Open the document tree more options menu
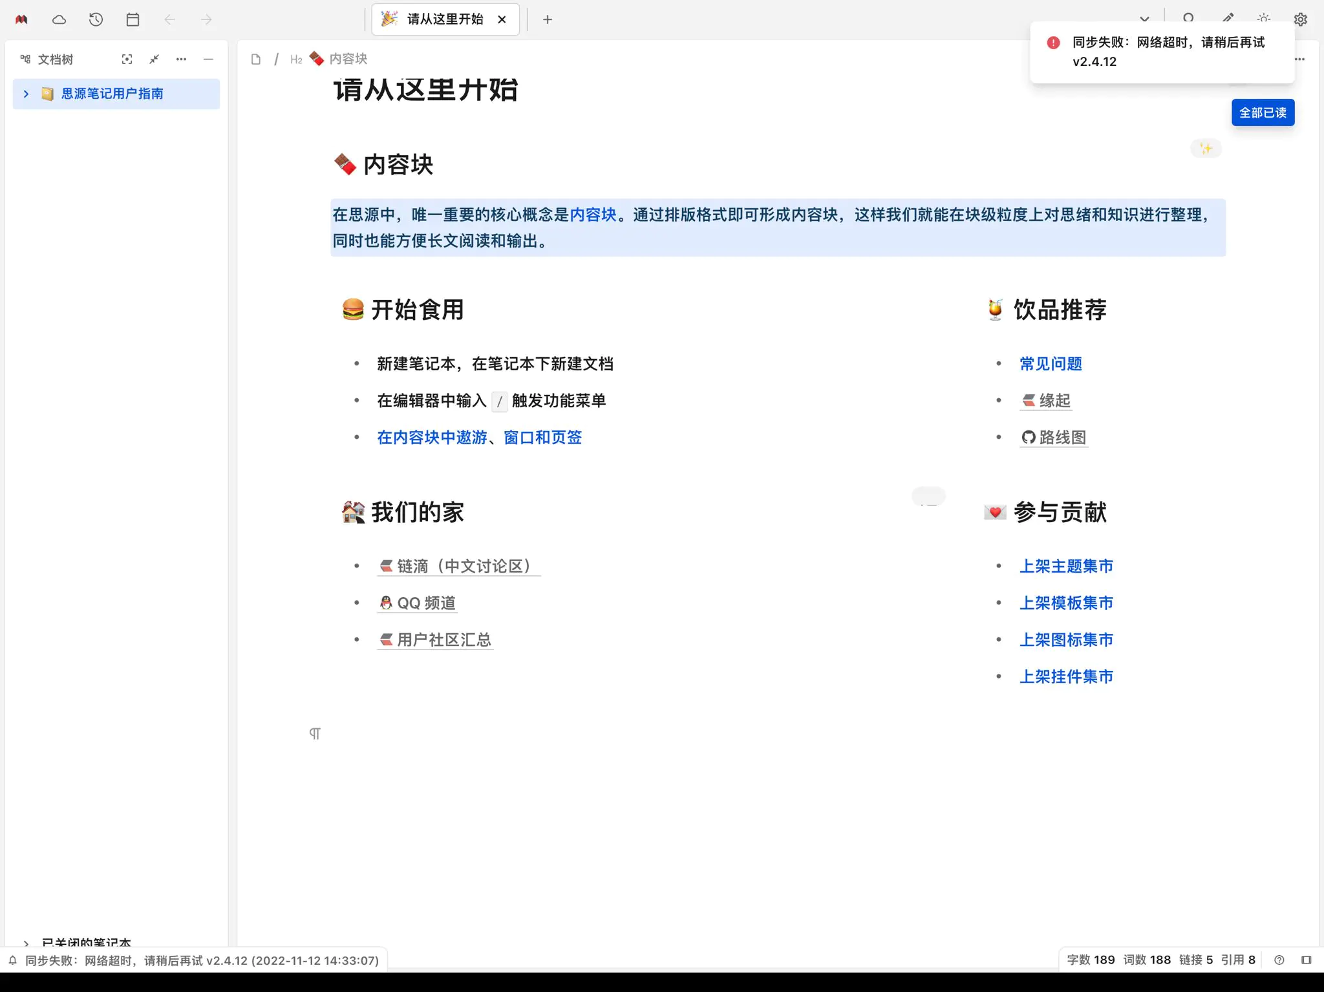Screen dimensions: 1324x992 click(181, 59)
